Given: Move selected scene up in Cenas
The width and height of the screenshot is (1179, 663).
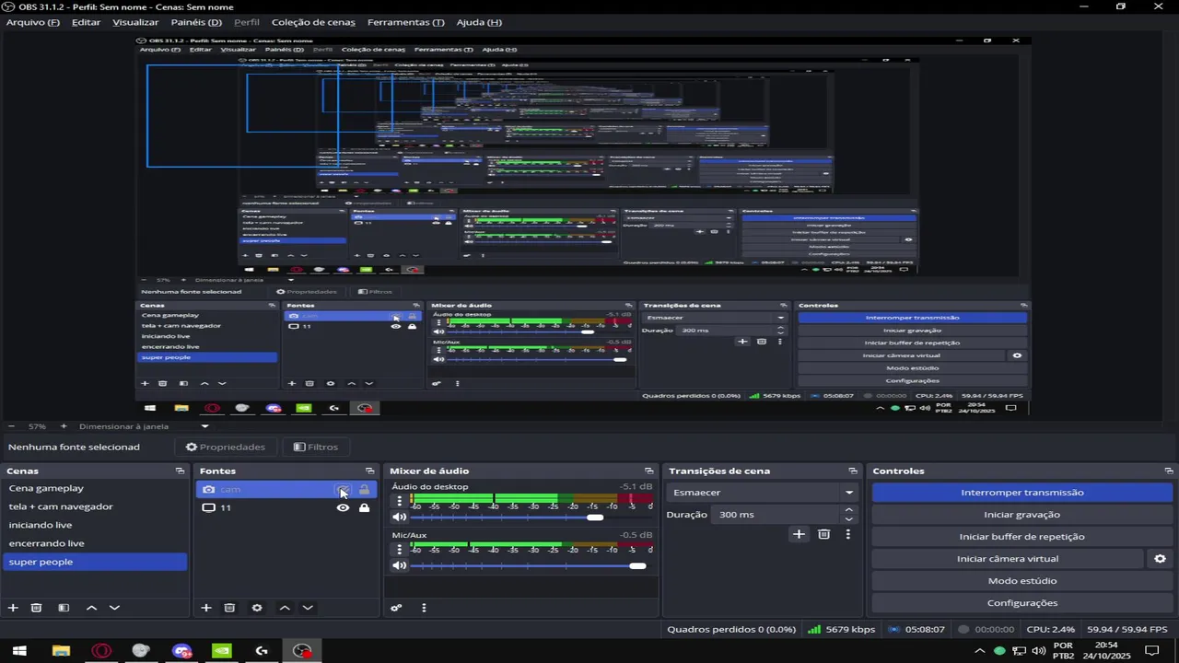Looking at the screenshot, I should pos(91,608).
